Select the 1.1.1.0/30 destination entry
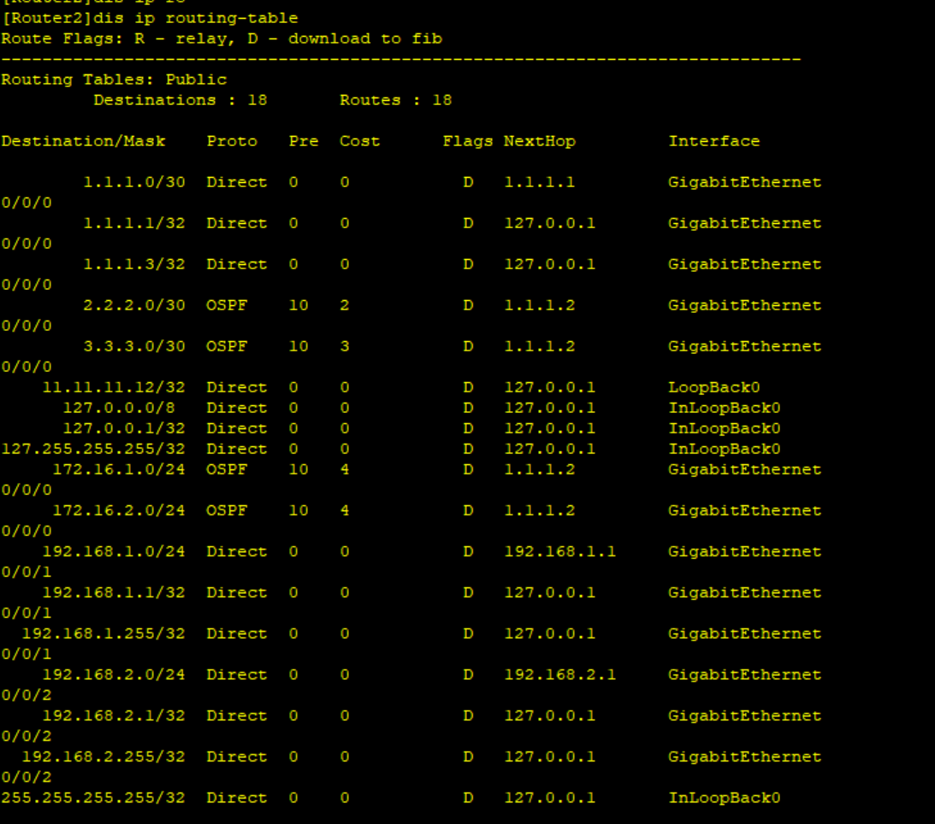Viewport: 935px width, 824px height. point(133,182)
